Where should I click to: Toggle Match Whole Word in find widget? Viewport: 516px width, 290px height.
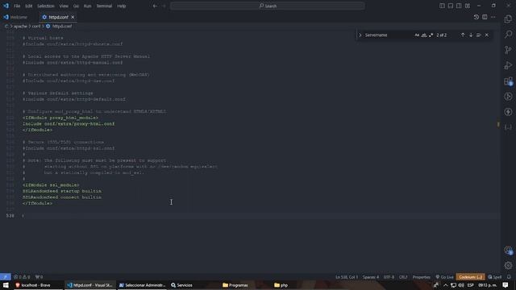[x=424, y=35]
